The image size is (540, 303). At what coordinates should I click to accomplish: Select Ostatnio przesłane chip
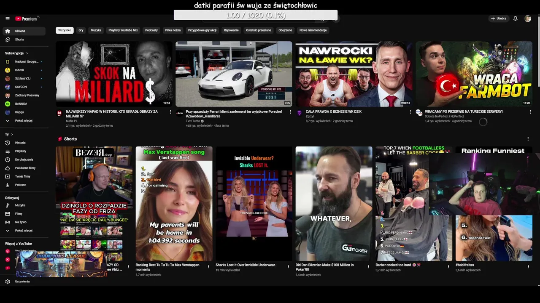coord(259,30)
